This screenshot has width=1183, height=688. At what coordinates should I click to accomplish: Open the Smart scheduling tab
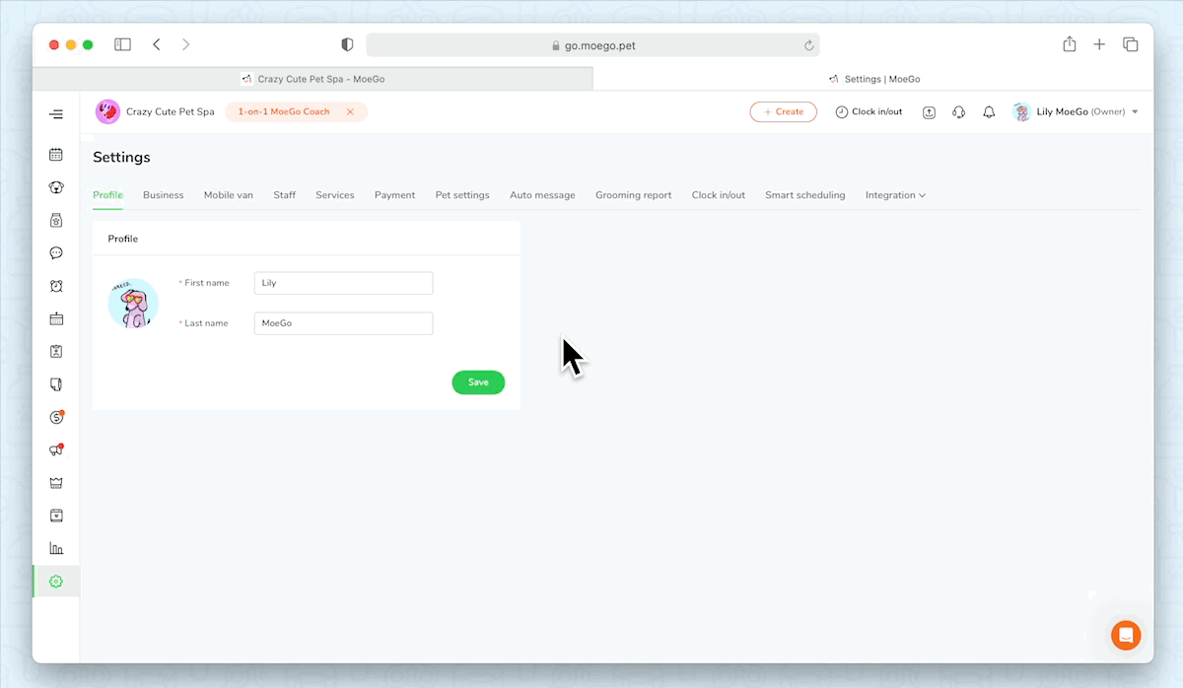click(805, 195)
